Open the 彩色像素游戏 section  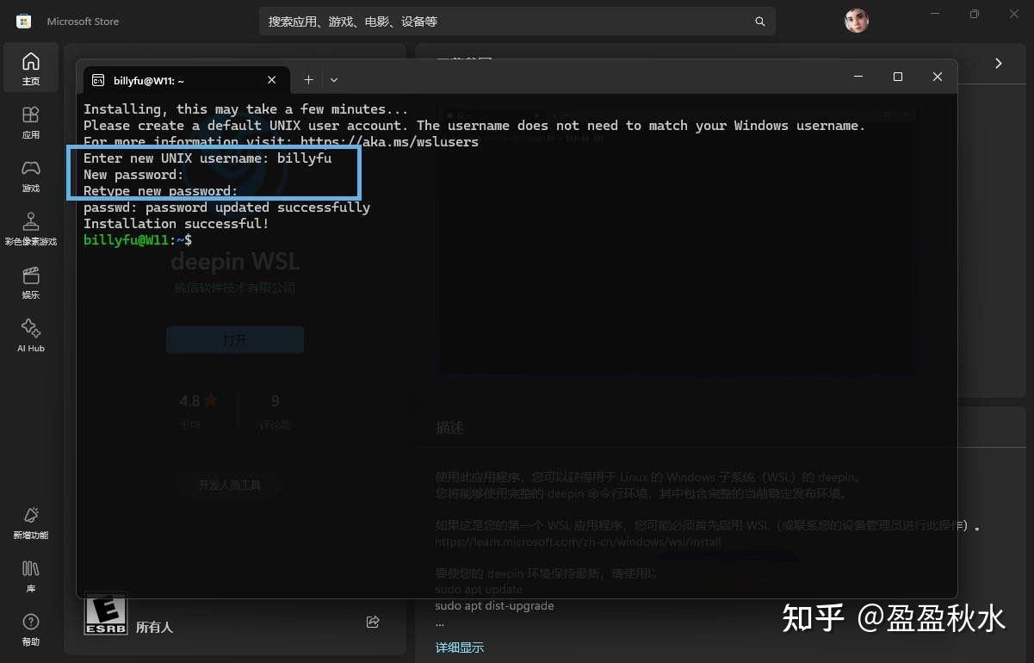tap(30, 226)
